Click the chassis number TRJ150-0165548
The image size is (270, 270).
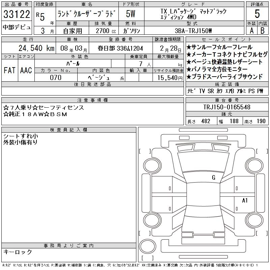click(x=227, y=107)
